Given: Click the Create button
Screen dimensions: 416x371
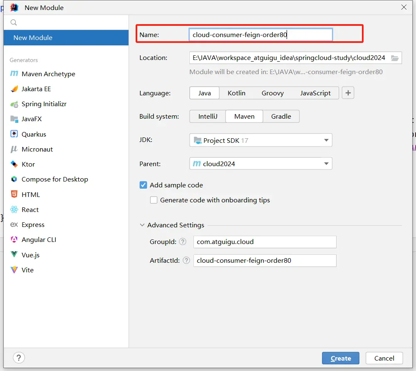Looking at the screenshot, I should [341, 358].
